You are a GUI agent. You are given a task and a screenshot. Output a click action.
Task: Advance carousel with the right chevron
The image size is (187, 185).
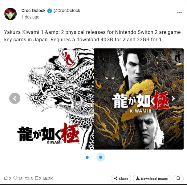pyautogui.click(x=173, y=98)
